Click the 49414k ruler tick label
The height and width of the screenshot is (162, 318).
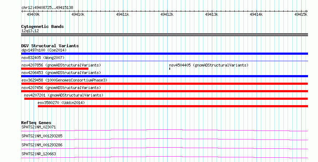[256, 14]
